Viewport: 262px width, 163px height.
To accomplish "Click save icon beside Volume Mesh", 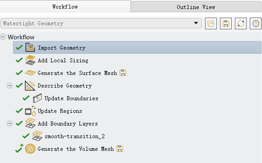I will (x=120, y=149).
